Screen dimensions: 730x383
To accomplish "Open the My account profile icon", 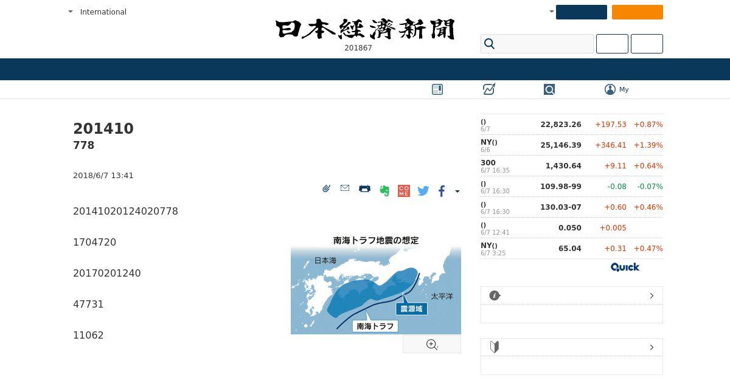I will [x=610, y=89].
